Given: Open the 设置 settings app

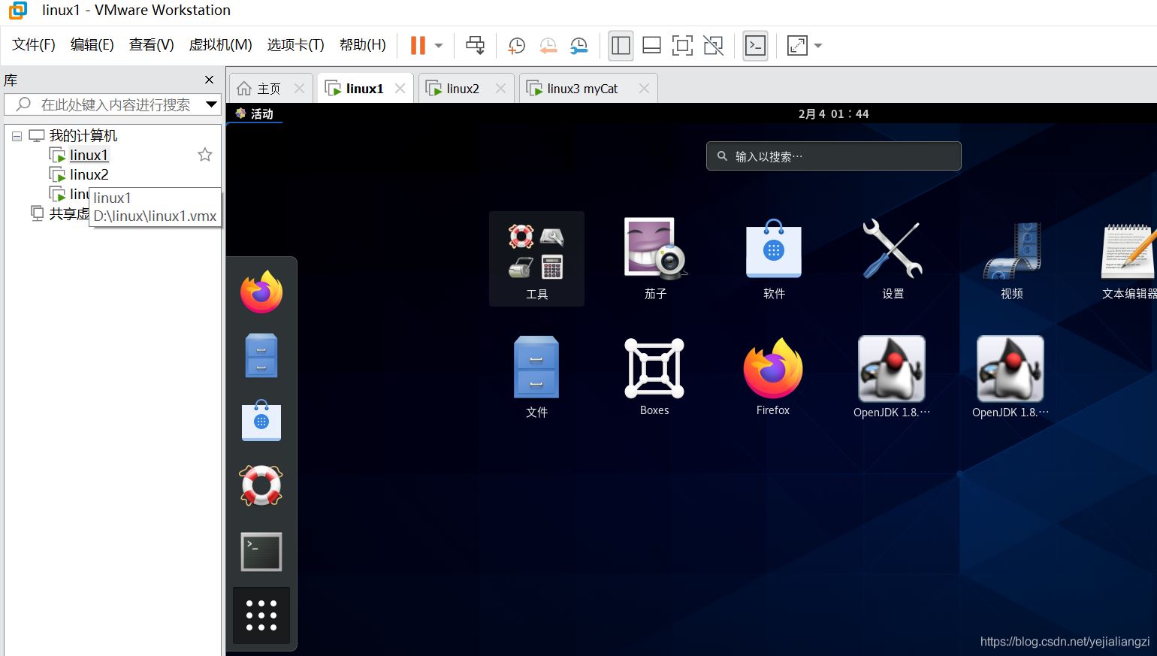Looking at the screenshot, I should [x=893, y=259].
